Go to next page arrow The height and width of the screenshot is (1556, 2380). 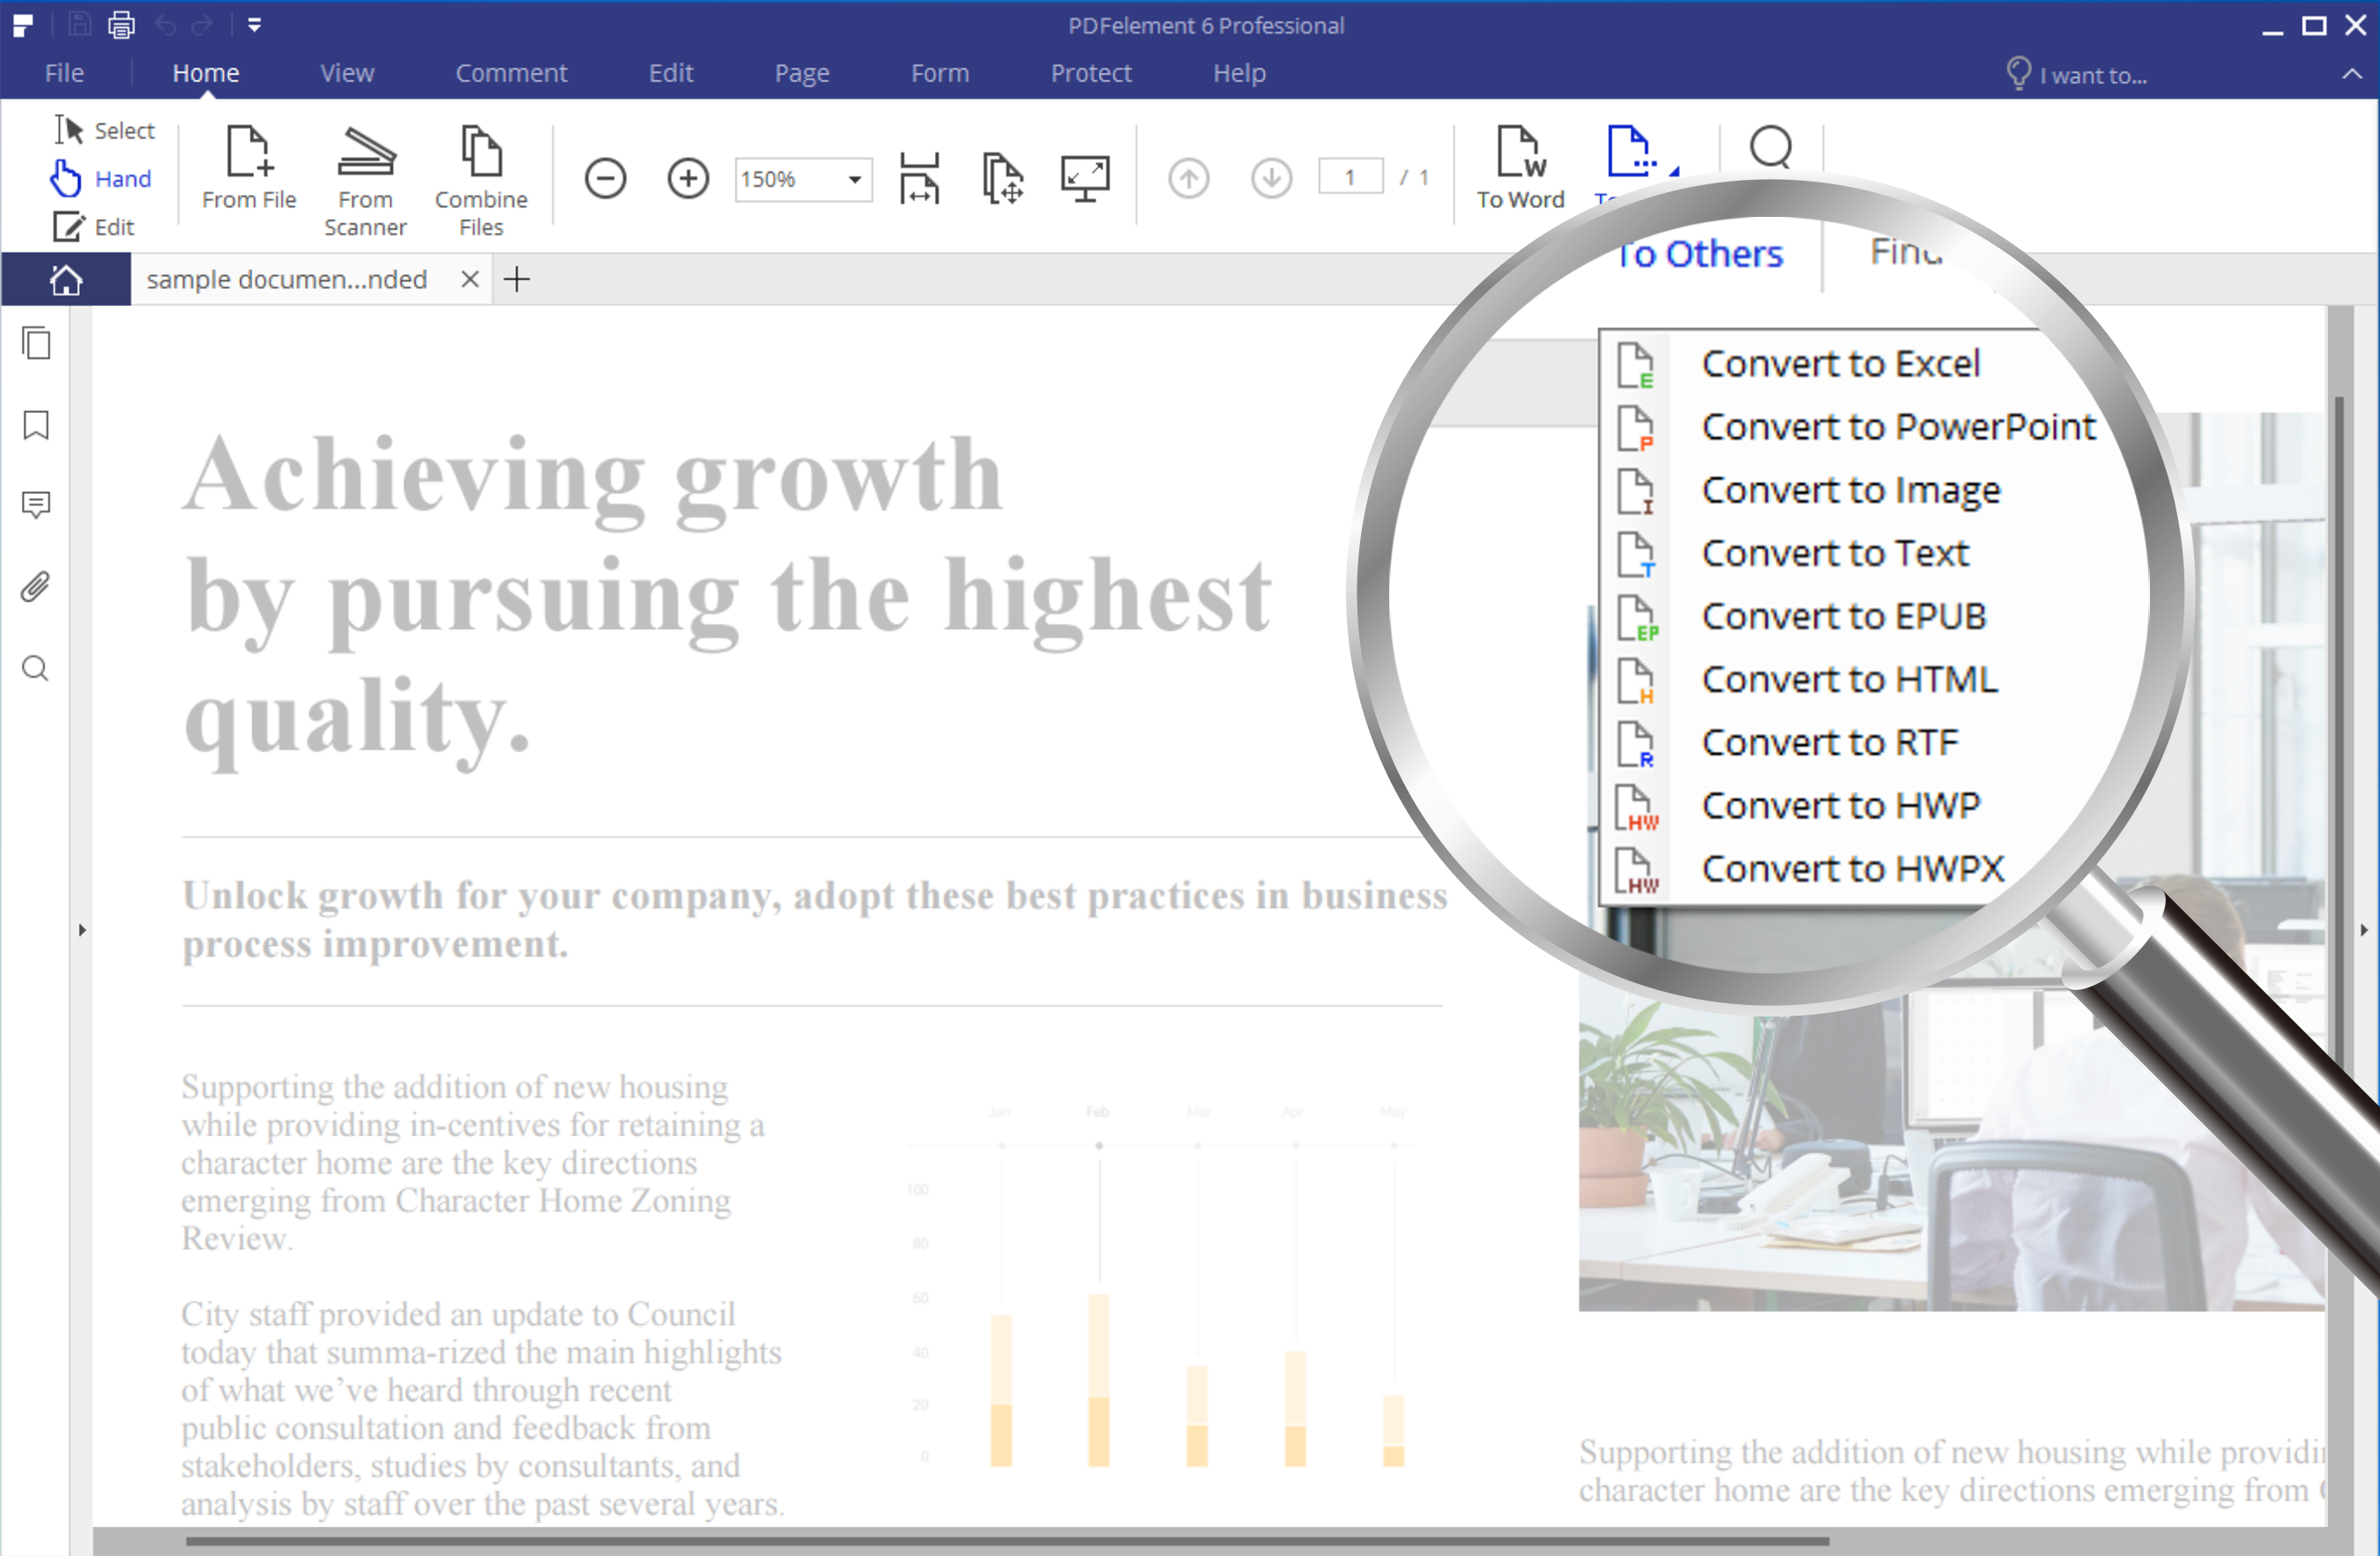[1272, 178]
